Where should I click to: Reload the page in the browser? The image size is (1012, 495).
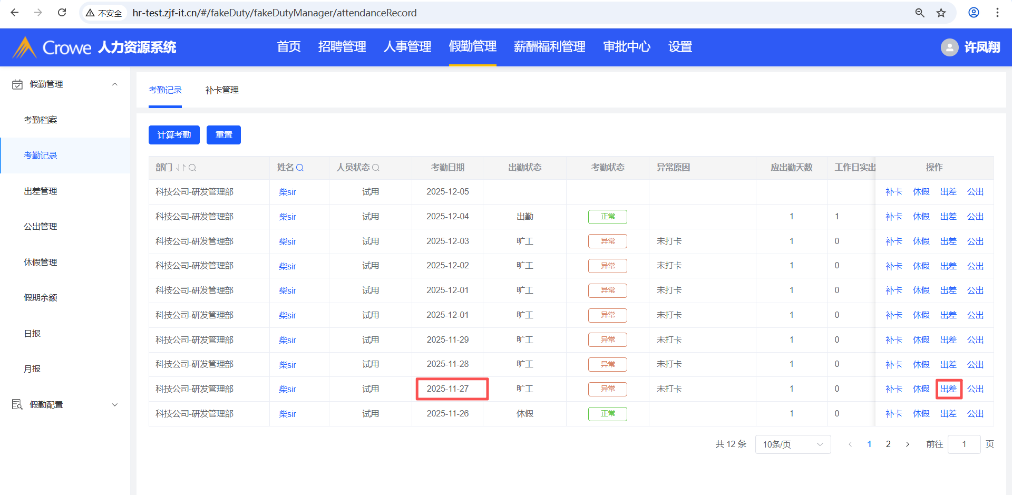click(62, 13)
